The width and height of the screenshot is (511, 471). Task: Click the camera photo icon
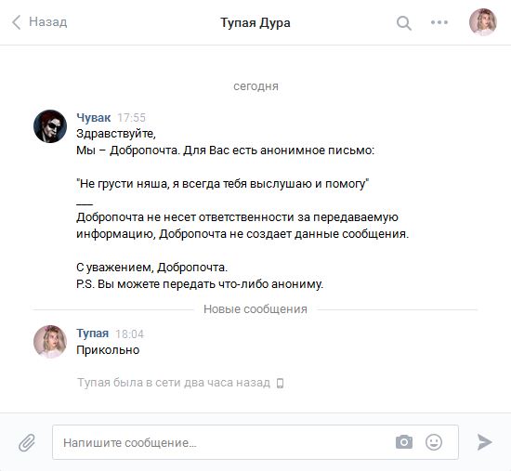[x=404, y=442]
